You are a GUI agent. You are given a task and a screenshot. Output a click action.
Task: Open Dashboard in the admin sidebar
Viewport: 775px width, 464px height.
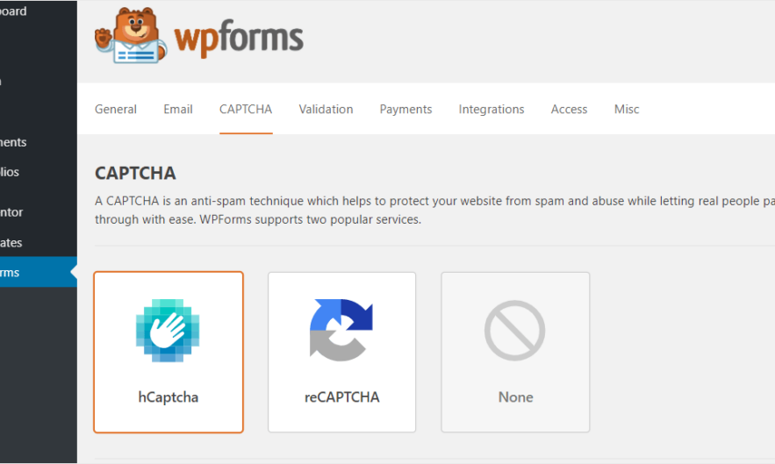[14, 12]
